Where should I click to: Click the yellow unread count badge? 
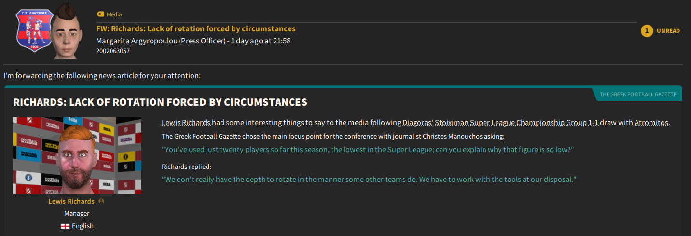(x=647, y=31)
